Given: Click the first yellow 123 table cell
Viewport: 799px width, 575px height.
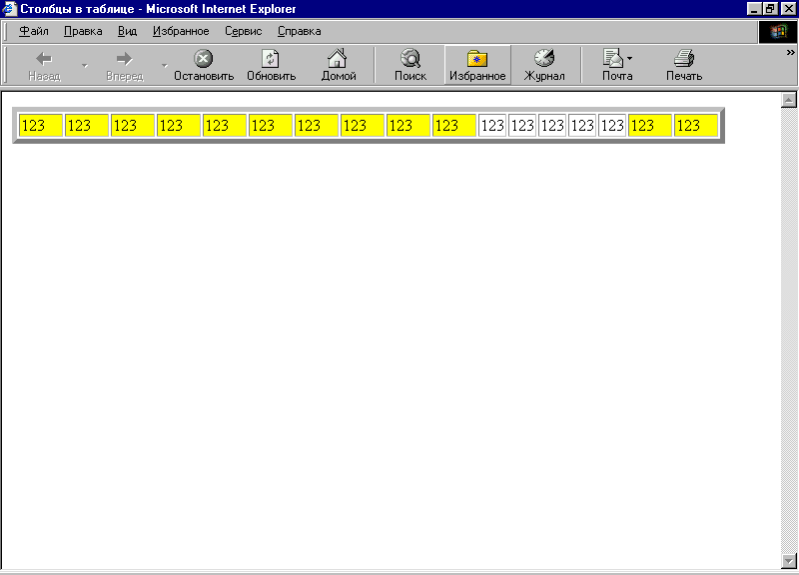Looking at the screenshot, I should click(x=41, y=126).
